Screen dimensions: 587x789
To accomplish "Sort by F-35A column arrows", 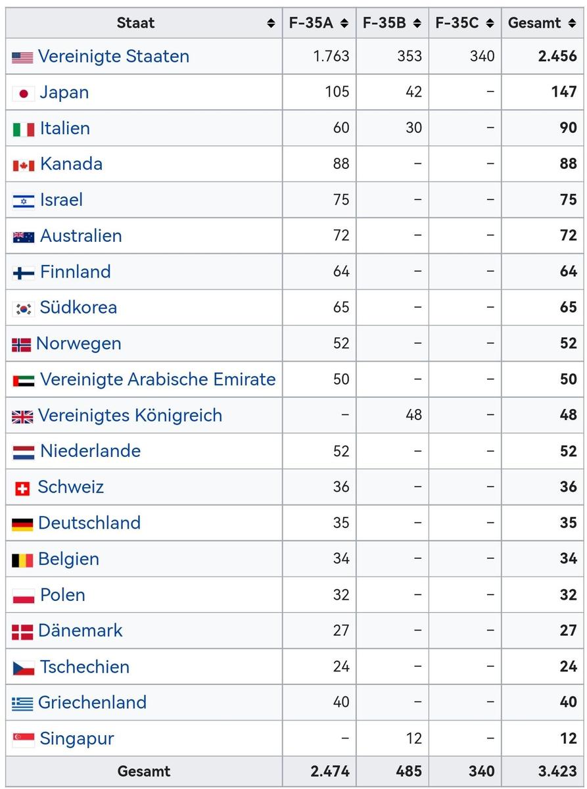I will 344,24.
